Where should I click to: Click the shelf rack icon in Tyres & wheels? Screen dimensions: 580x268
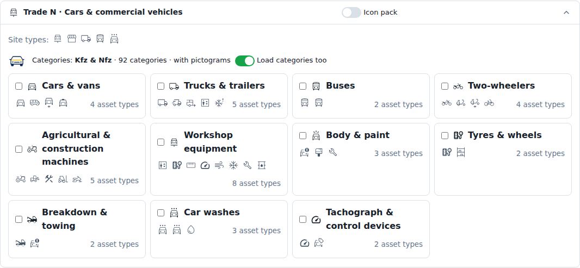pyautogui.click(x=460, y=152)
